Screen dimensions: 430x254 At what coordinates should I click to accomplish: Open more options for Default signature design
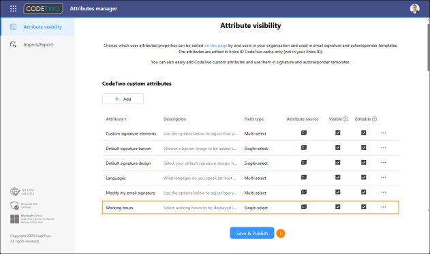[384, 163]
